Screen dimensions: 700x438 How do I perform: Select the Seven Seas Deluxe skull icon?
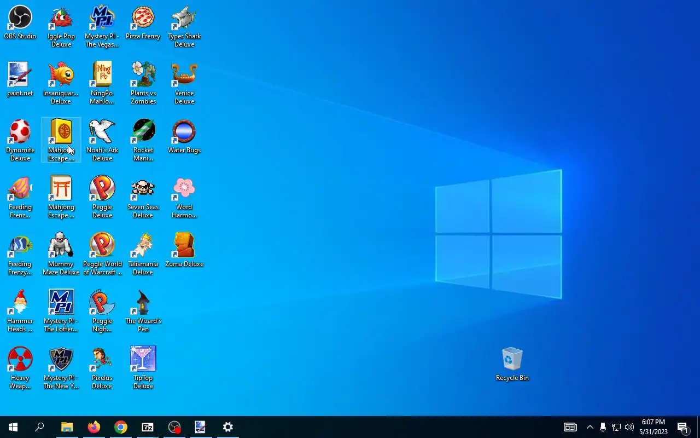143,198
